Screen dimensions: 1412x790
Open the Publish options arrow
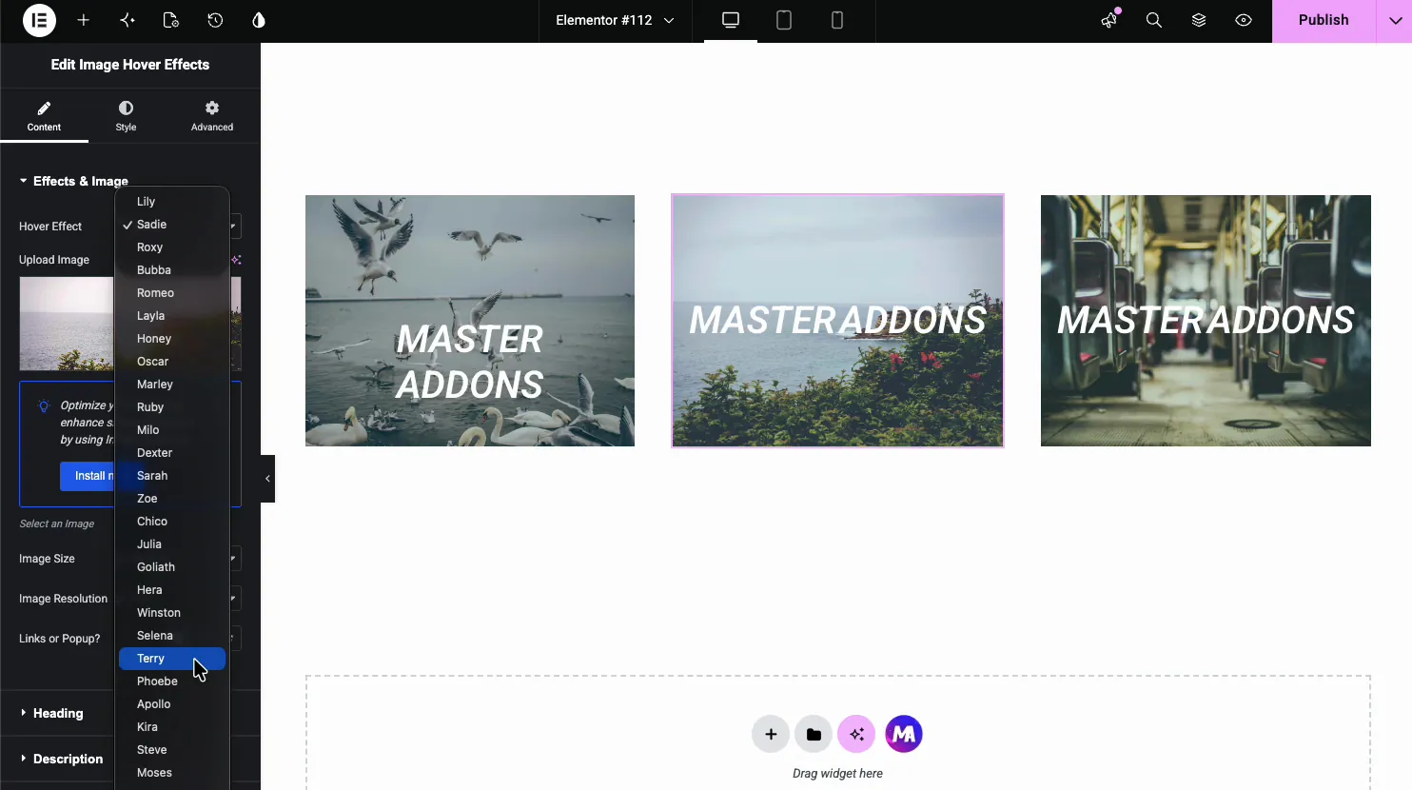point(1395,20)
